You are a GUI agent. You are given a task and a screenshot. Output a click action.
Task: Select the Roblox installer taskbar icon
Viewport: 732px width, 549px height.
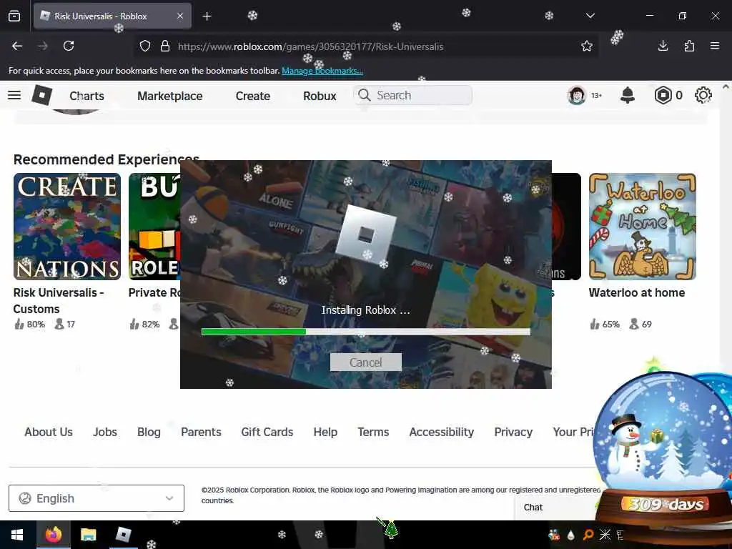[123, 535]
